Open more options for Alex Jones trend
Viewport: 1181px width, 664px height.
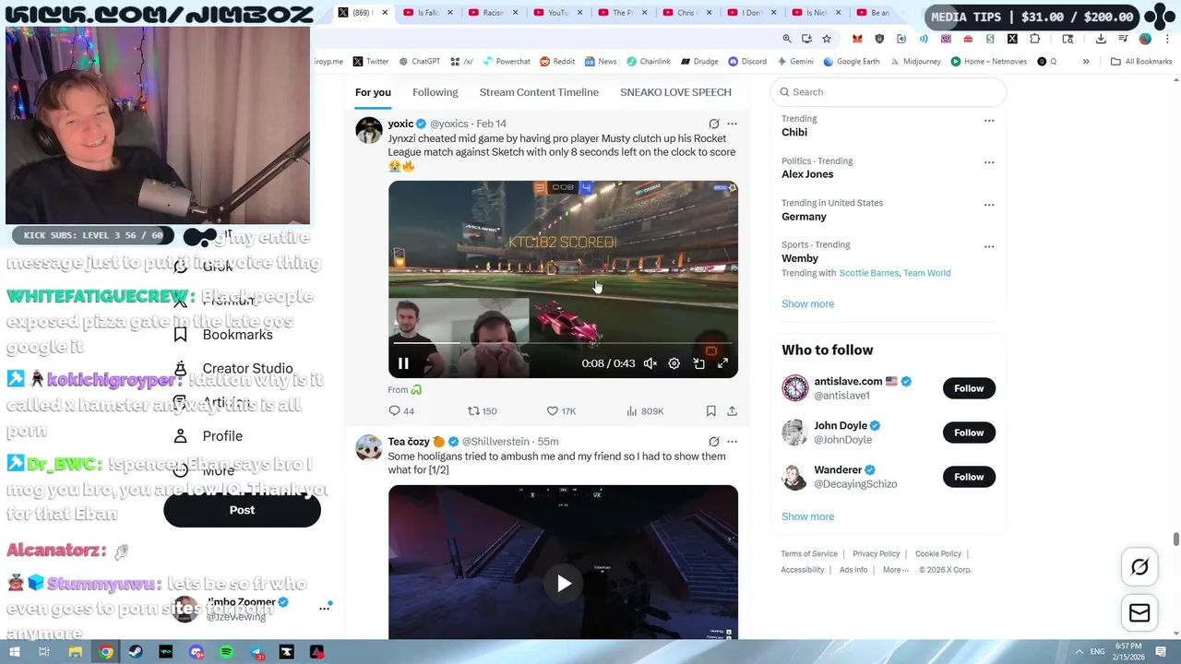pos(989,162)
